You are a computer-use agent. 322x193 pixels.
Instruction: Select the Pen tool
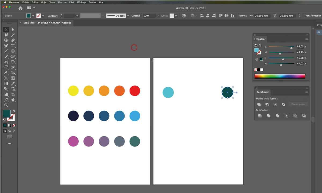tap(13, 40)
